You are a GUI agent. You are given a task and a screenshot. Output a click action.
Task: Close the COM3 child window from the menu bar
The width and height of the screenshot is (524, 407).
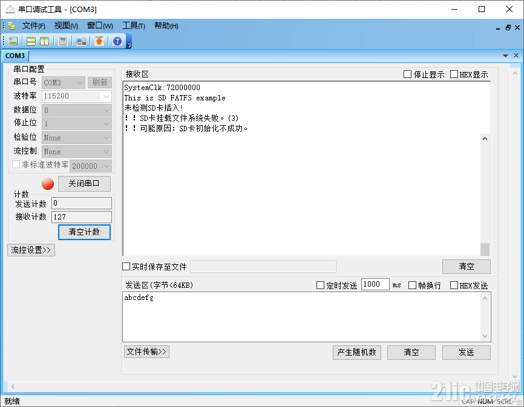[x=517, y=28]
